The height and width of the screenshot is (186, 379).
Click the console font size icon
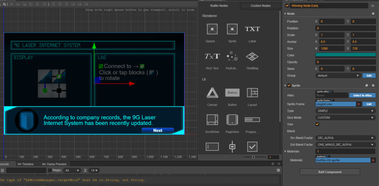(x=85, y=170)
